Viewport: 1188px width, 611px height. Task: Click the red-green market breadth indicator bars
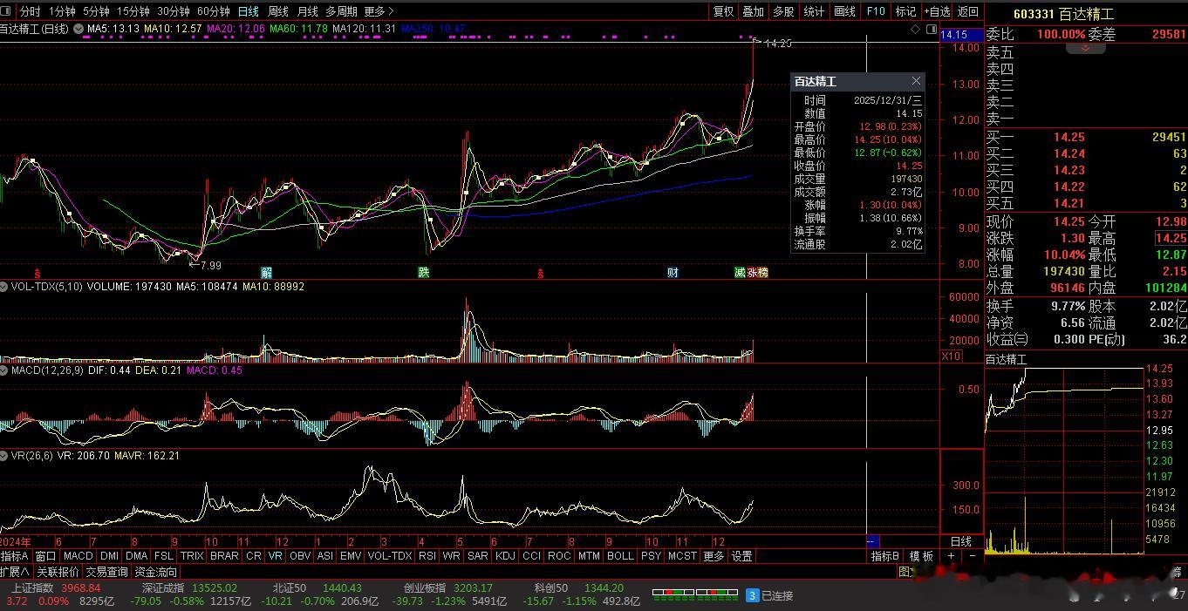(693, 595)
